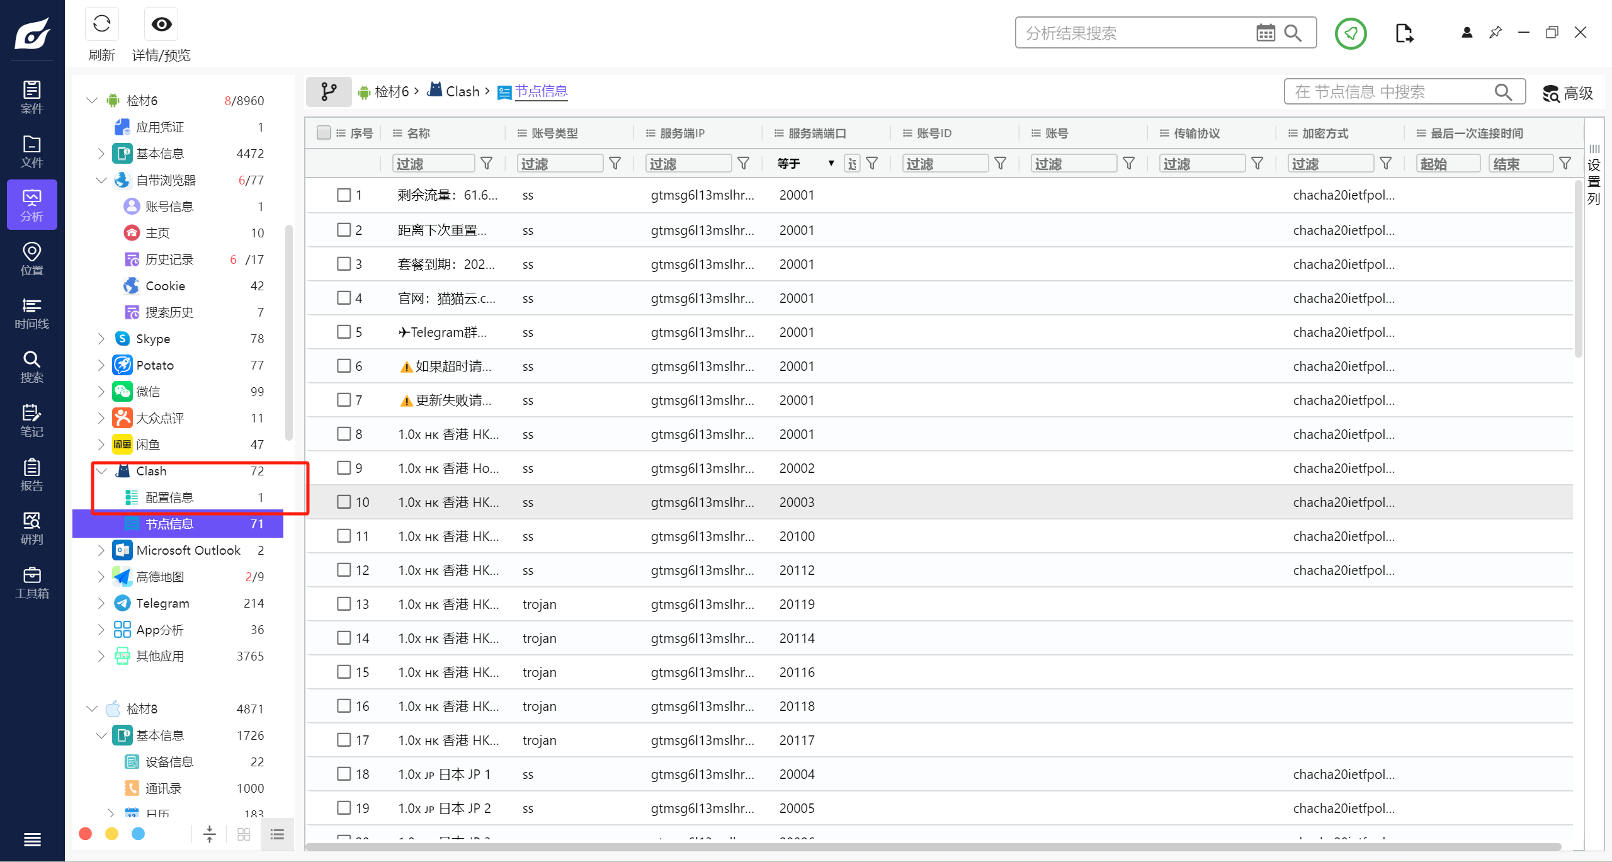The image size is (1612, 862).
Task: Check the select-all checkbox in header
Action: click(324, 133)
